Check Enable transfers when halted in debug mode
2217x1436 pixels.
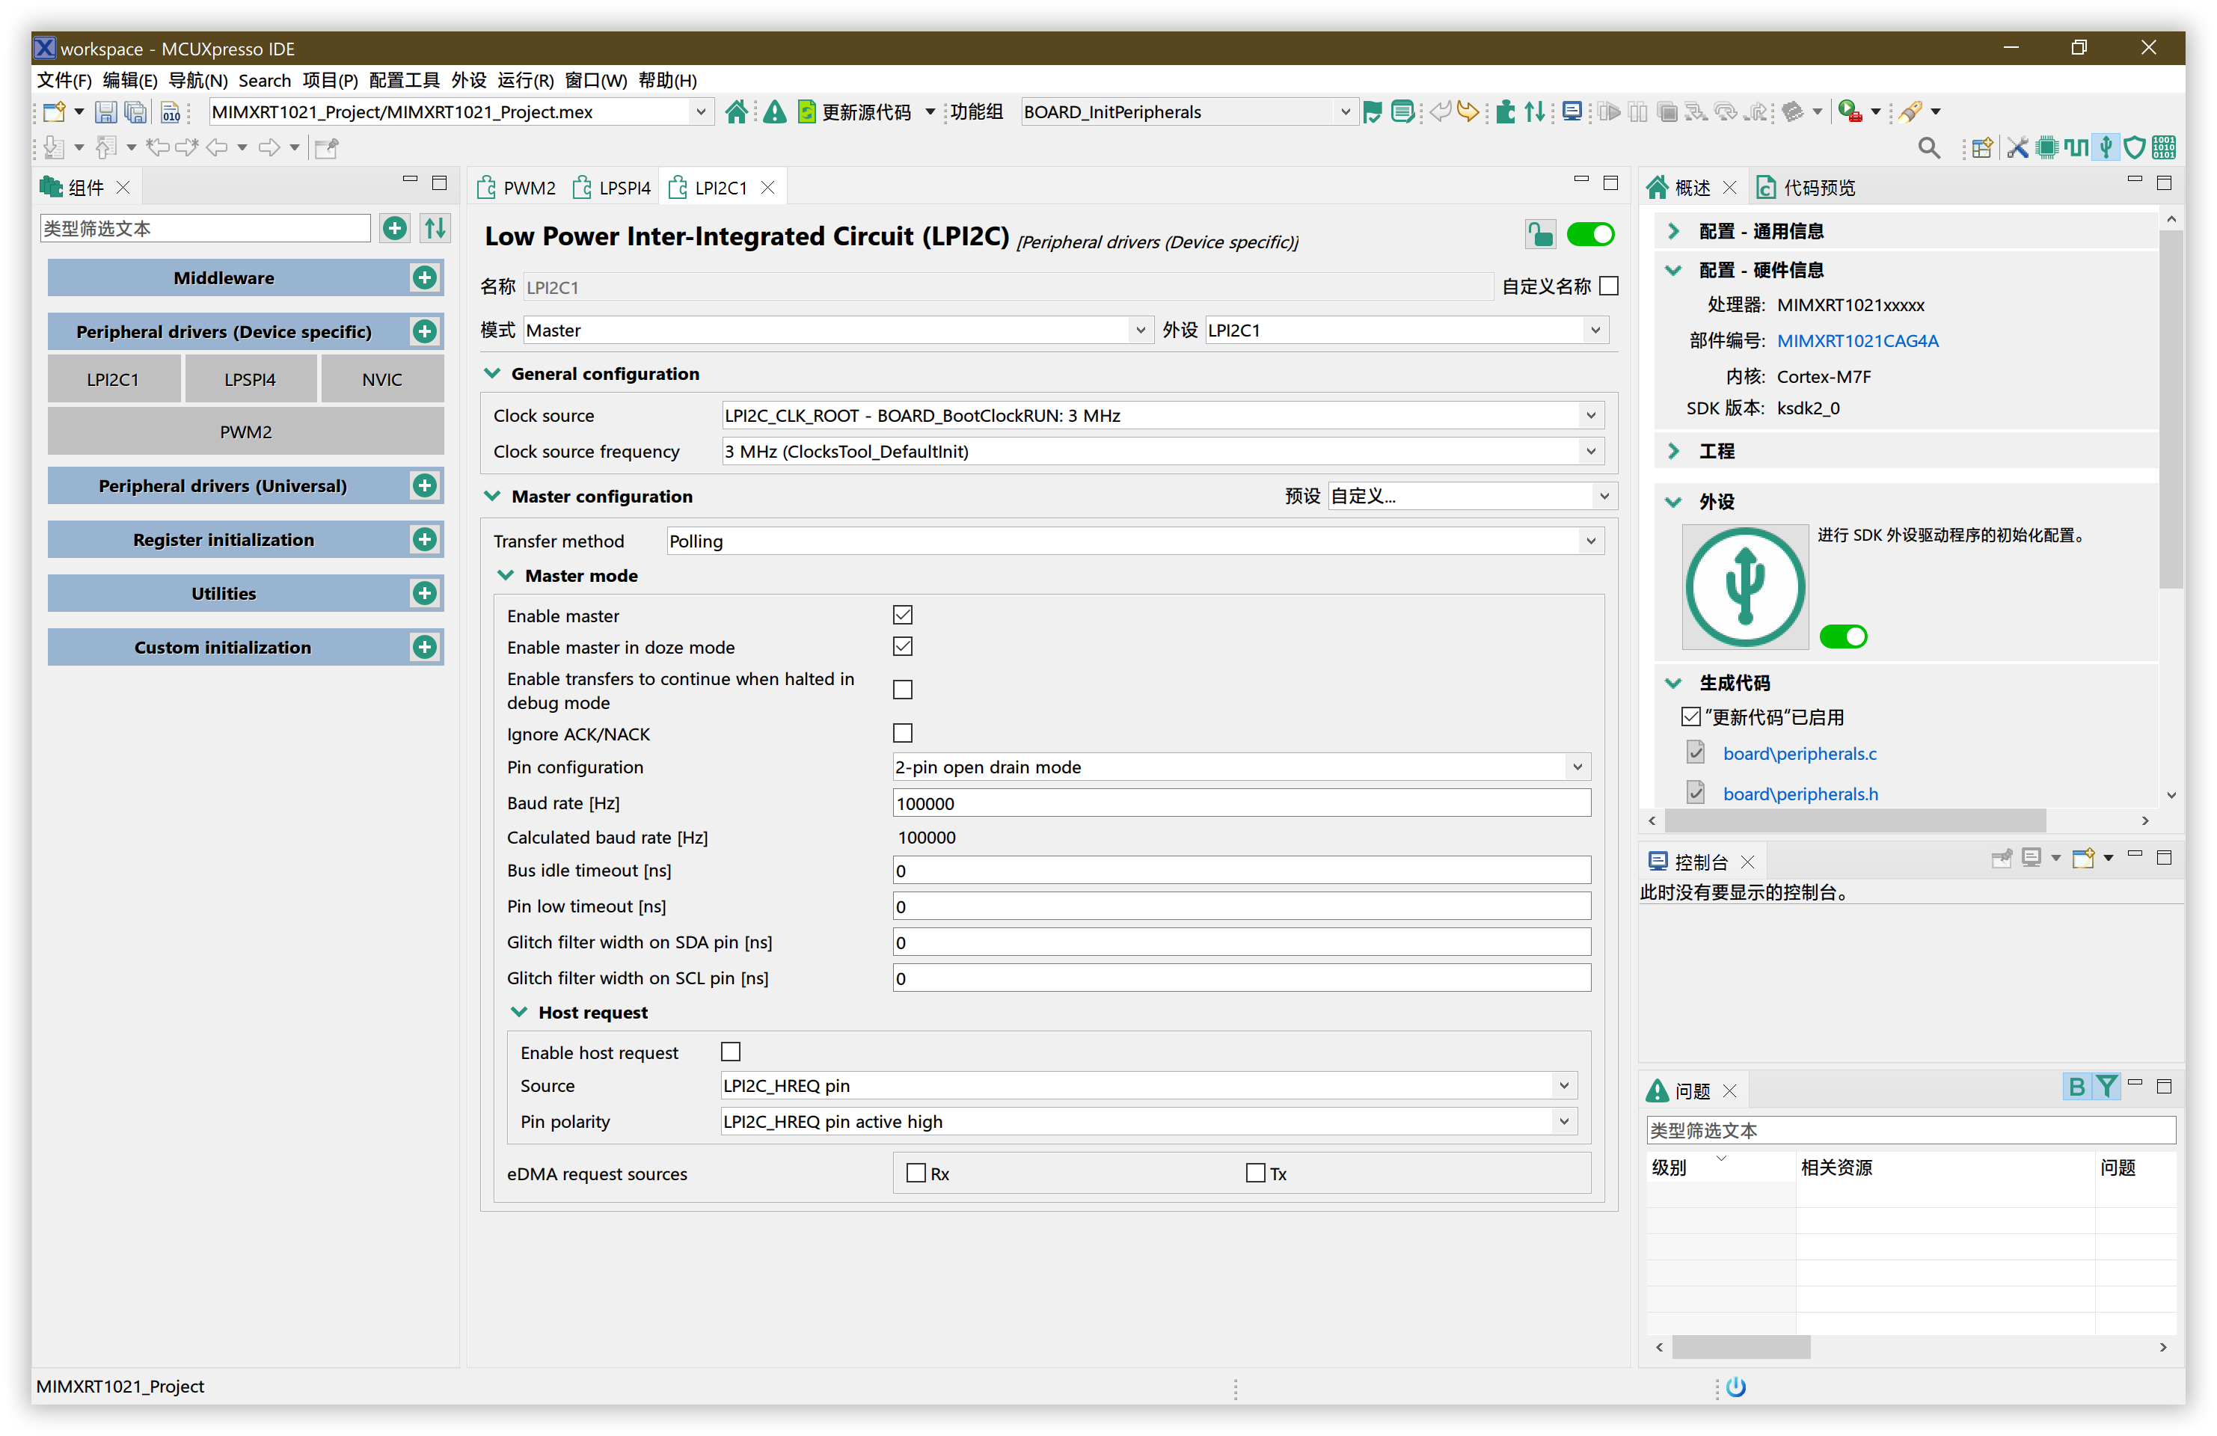click(902, 689)
